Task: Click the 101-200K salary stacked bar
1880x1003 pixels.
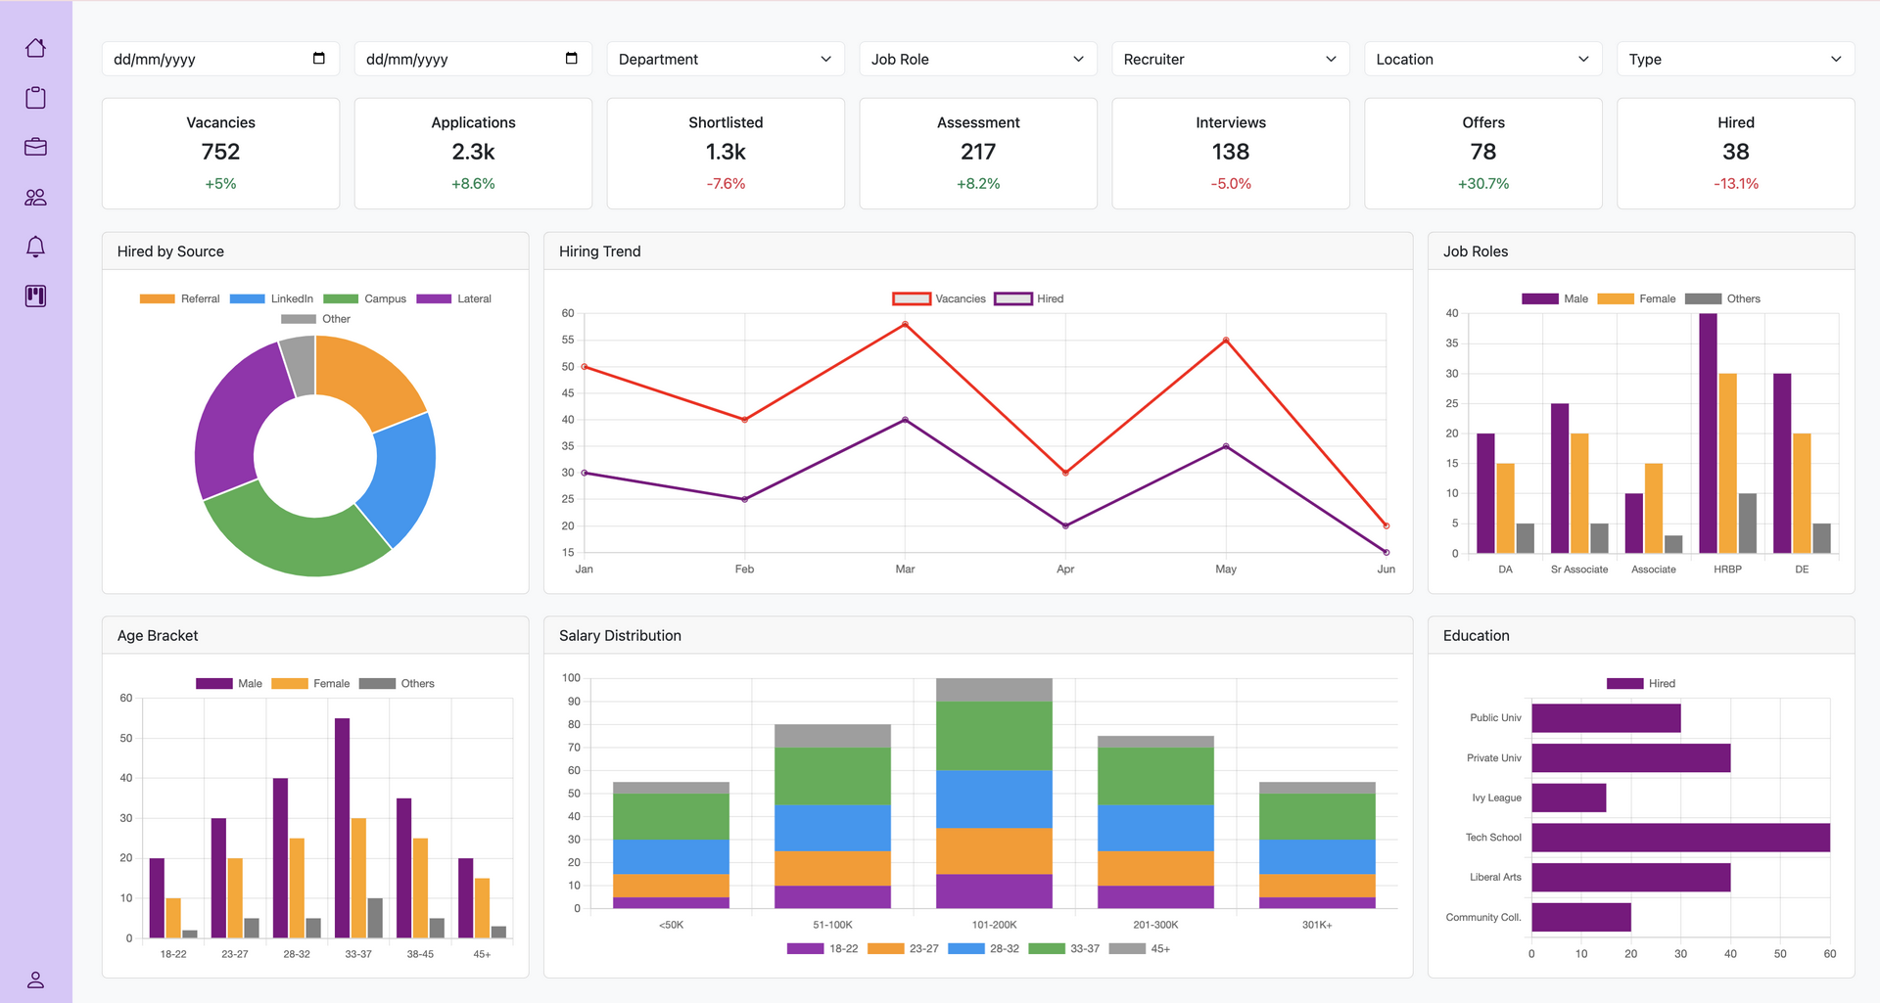Action: (x=994, y=793)
